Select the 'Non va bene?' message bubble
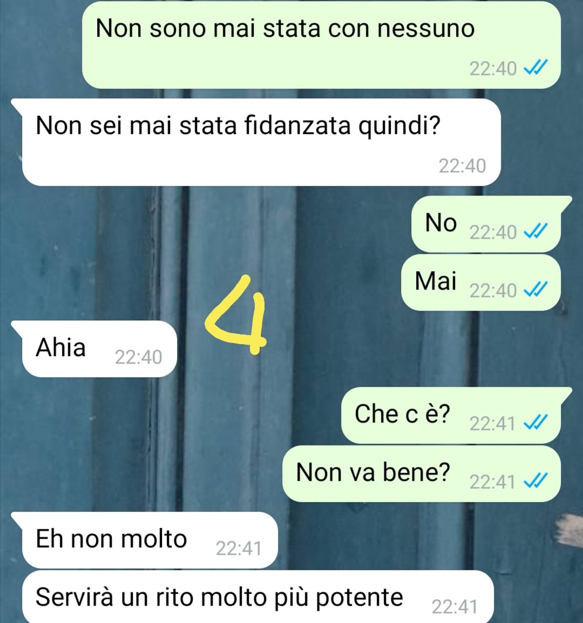 point(422,474)
